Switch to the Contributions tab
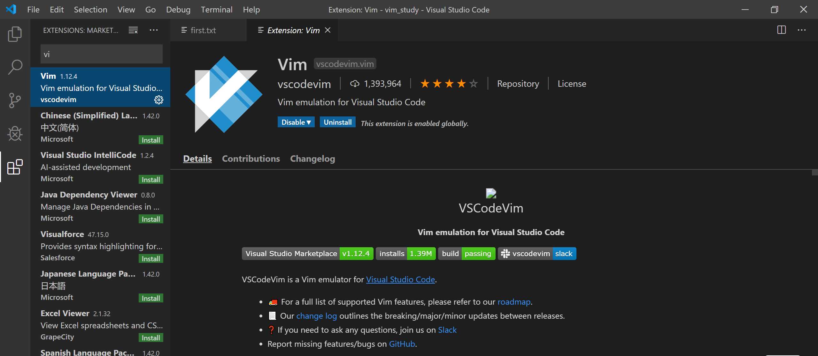818x356 pixels. 251,159
